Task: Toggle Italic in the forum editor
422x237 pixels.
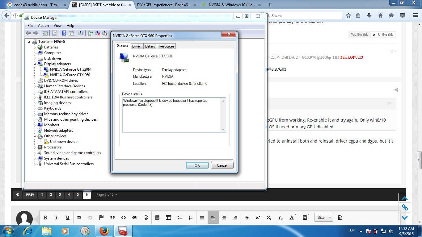Action: point(57,218)
